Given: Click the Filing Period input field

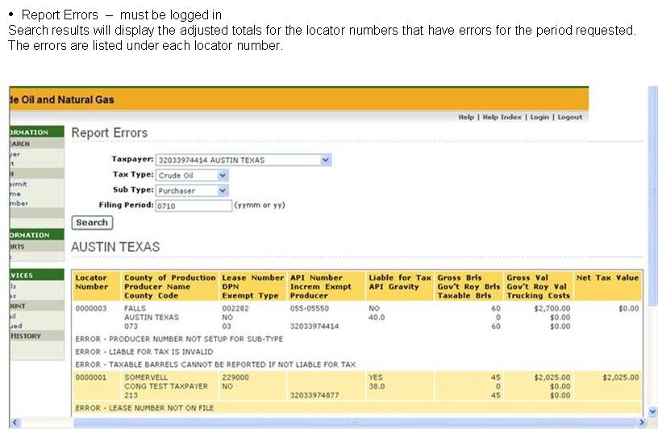Looking at the screenshot, I should tap(193, 206).
